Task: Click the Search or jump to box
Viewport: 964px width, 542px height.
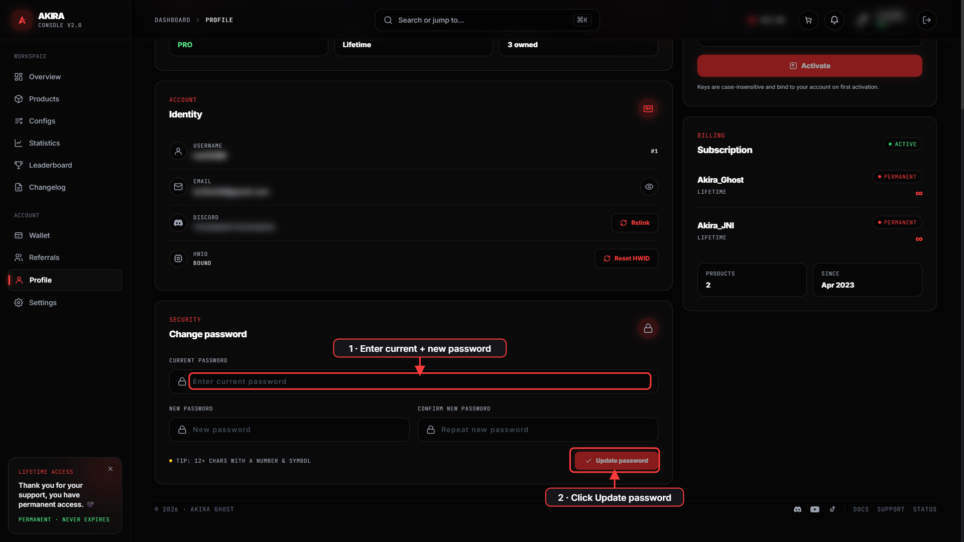Action: 487,20
